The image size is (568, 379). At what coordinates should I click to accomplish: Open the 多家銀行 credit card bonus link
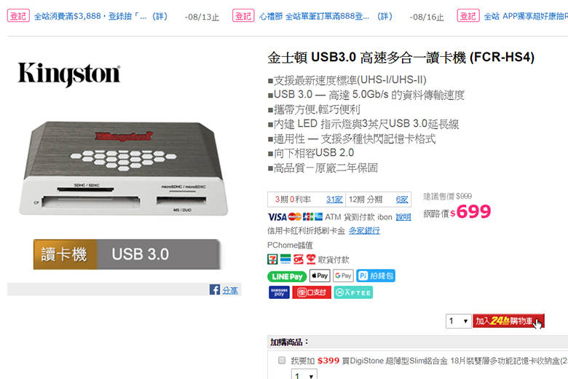(364, 230)
